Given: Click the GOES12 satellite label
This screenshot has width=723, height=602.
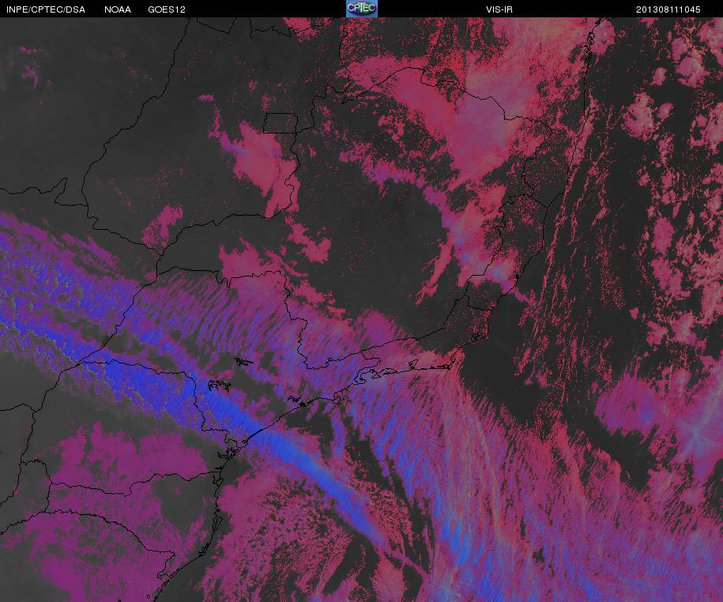Looking at the screenshot, I should 167,9.
